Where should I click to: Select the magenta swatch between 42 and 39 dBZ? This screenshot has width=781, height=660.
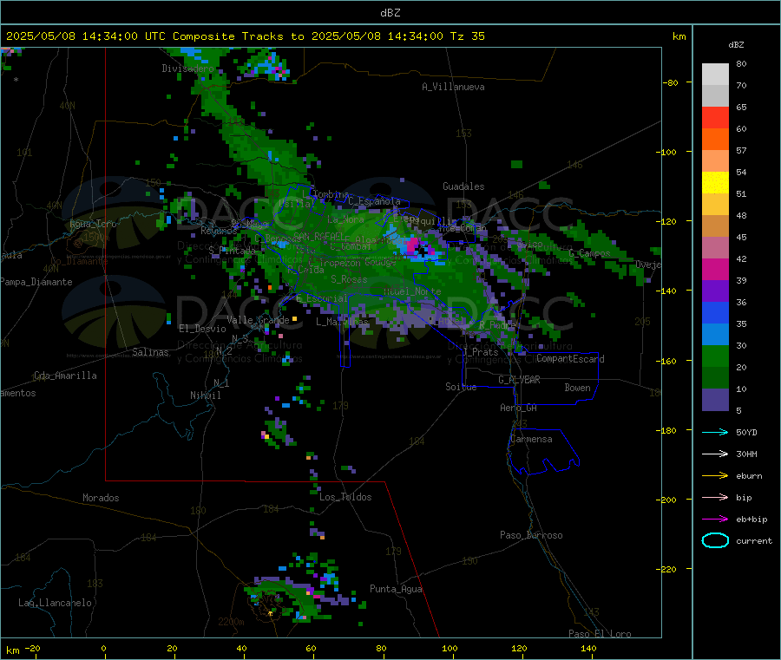pos(715,269)
